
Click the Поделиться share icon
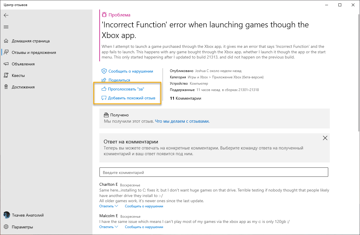pos(104,80)
